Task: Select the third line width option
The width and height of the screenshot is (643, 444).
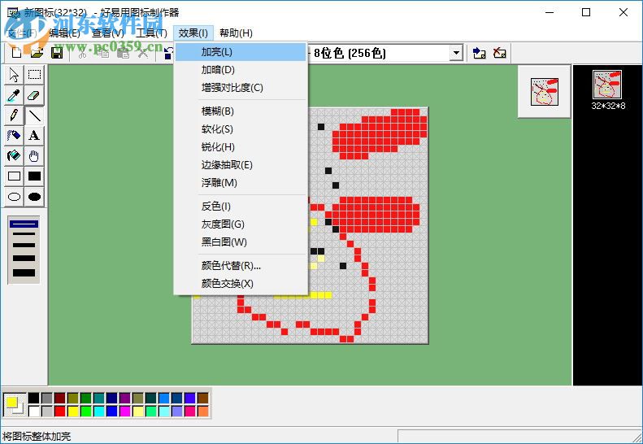Action: click(x=24, y=246)
